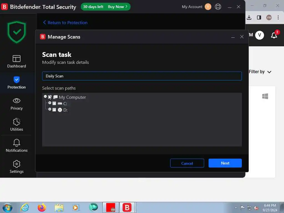Close the Manage Scans dialog
284x213 pixels.
pyautogui.click(x=242, y=37)
